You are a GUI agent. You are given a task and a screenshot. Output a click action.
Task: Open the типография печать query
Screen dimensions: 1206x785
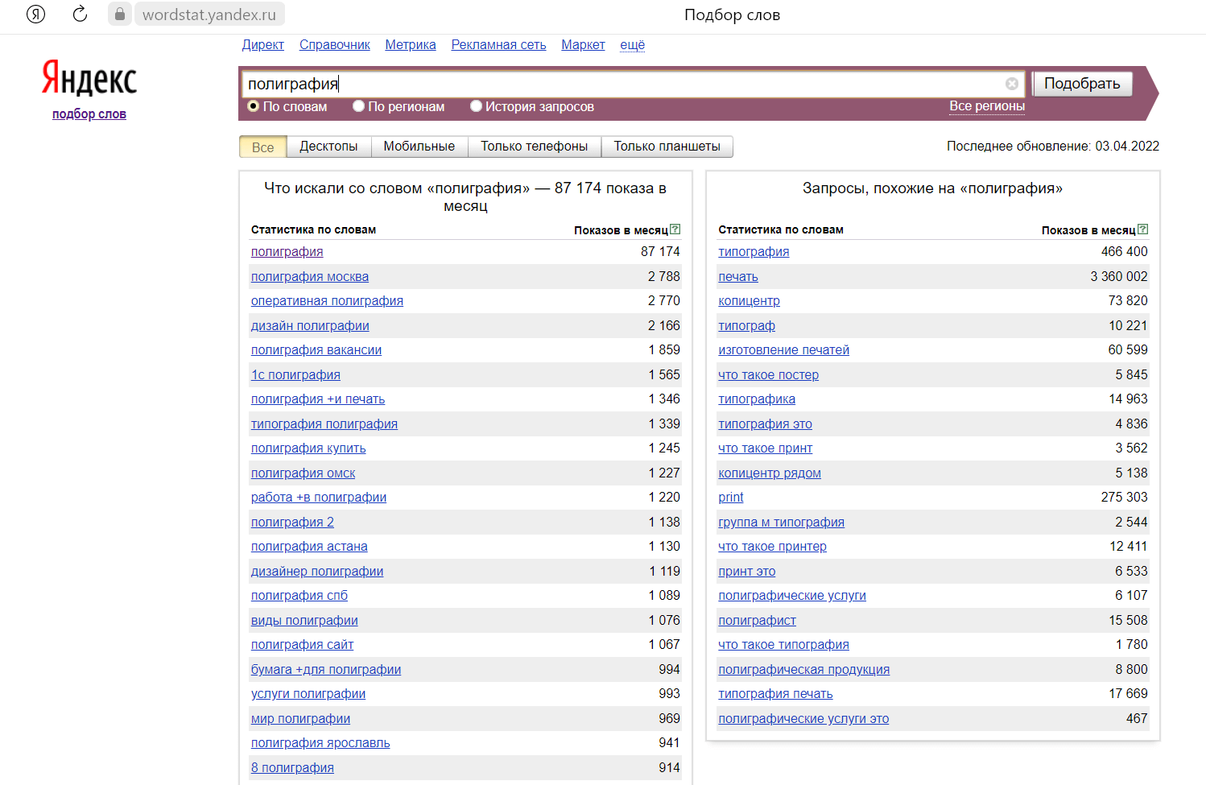775,694
